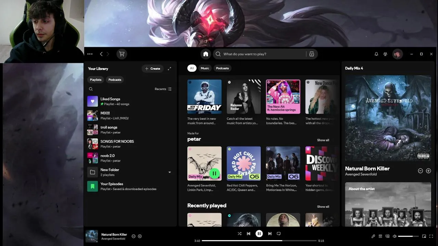Open The New Alt playlist card

click(x=283, y=102)
